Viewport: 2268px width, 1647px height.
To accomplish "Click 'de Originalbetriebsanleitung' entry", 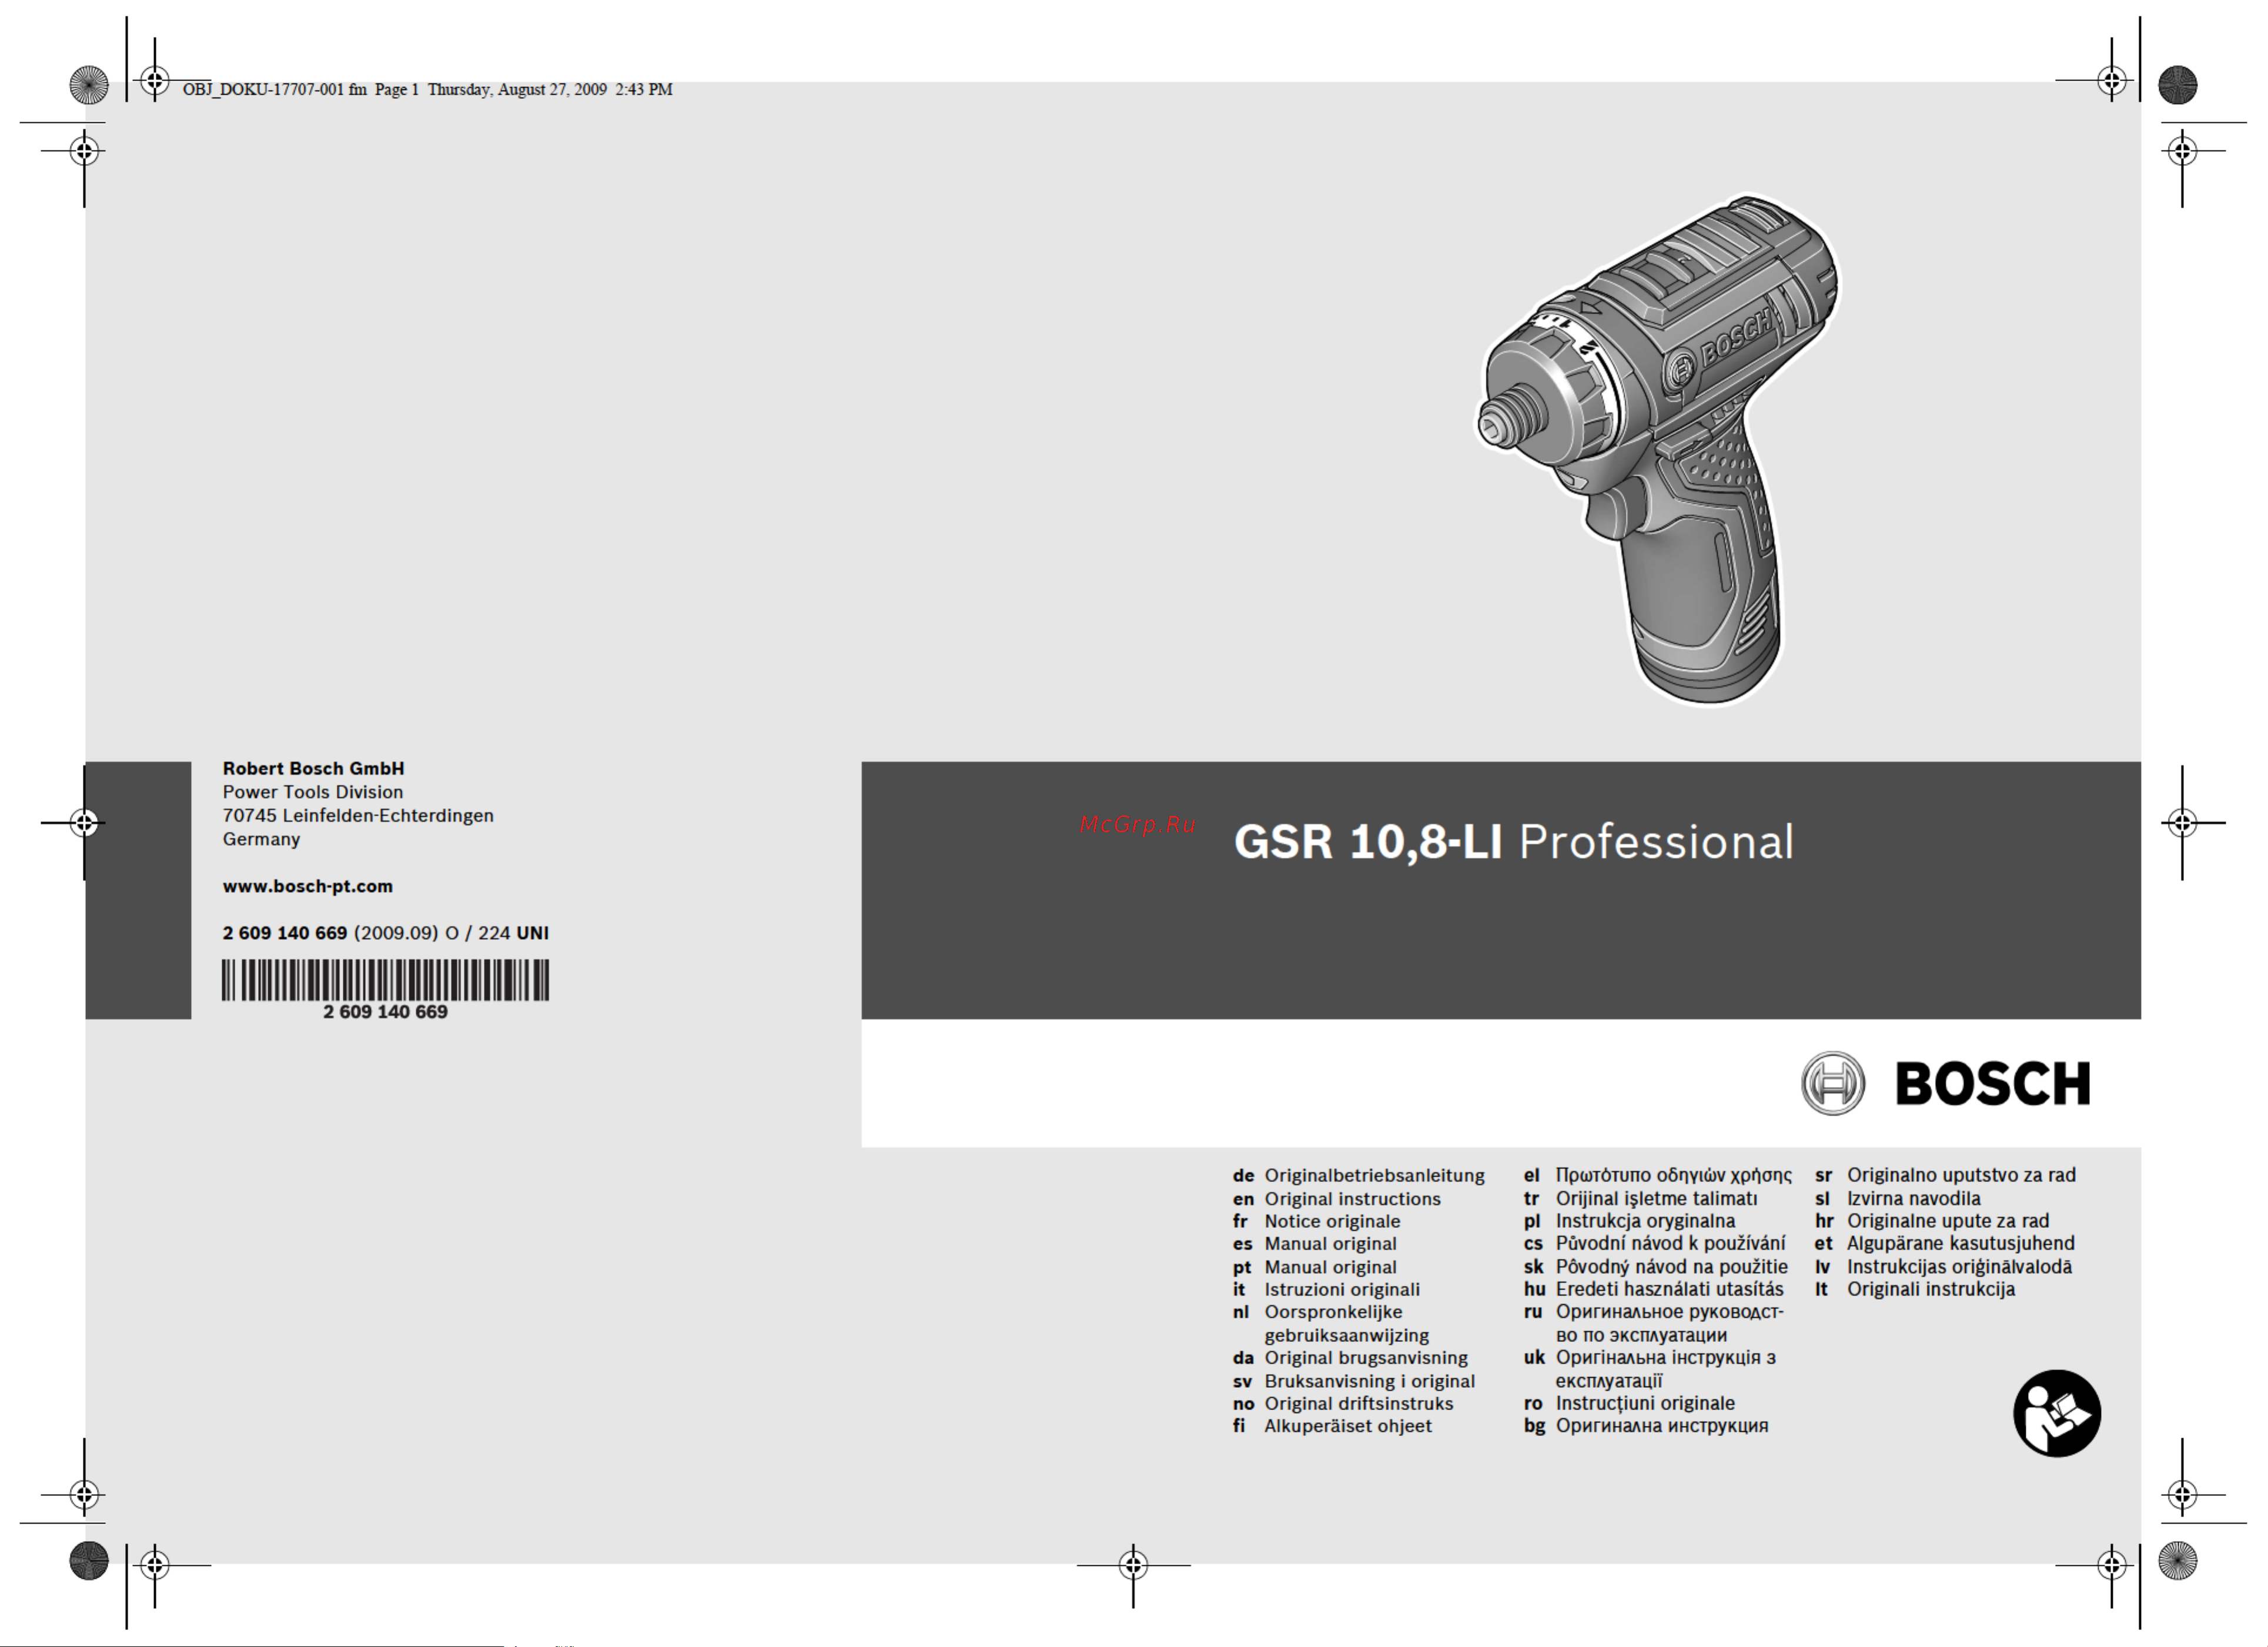I will (x=1358, y=1176).
